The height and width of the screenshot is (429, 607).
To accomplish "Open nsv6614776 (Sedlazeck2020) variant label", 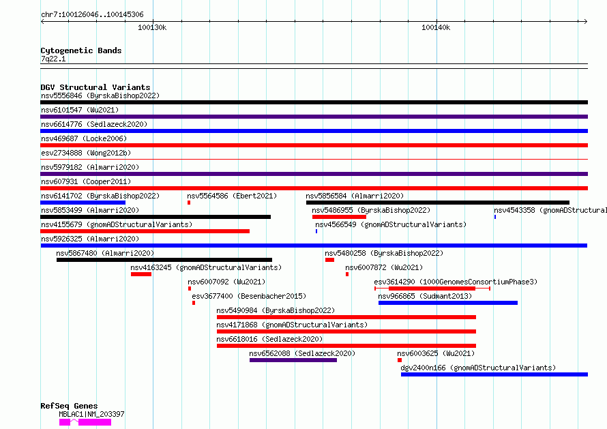I will click(94, 124).
